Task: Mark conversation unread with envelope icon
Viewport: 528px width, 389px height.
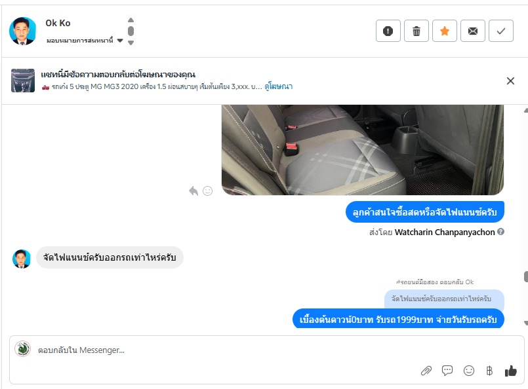Action: coord(473,31)
